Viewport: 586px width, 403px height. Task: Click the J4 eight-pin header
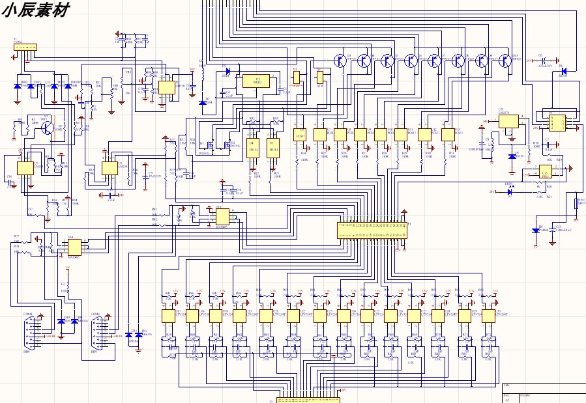click(x=557, y=123)
